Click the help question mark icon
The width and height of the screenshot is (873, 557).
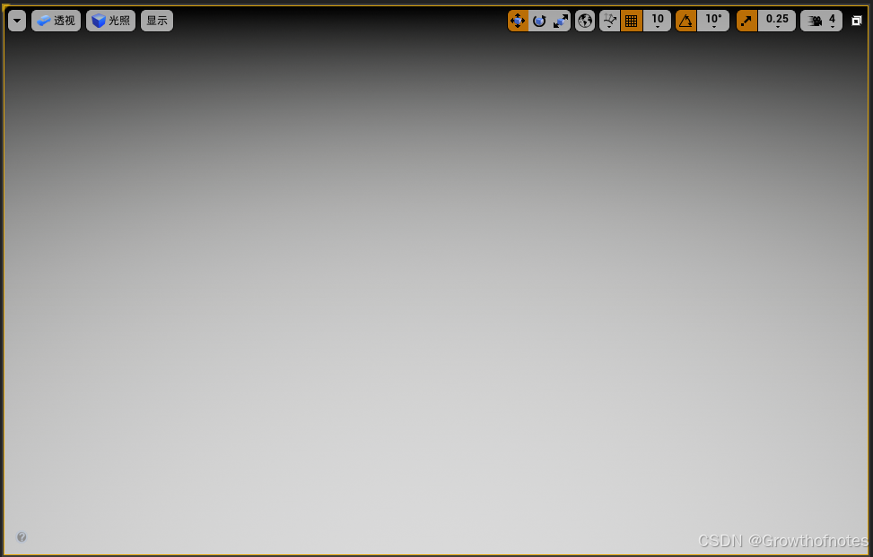22,537
